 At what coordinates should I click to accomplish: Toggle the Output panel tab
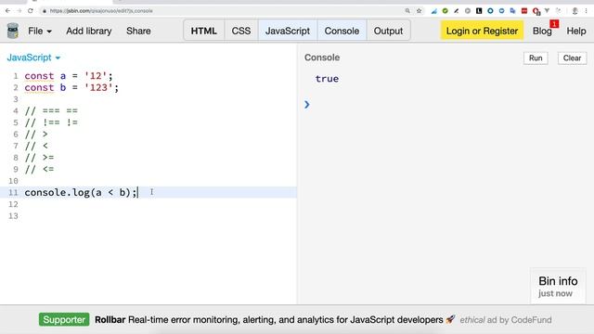388,31
